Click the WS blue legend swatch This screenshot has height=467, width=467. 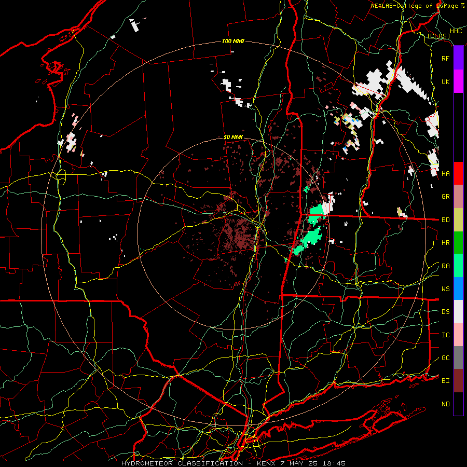coord(458,289)
